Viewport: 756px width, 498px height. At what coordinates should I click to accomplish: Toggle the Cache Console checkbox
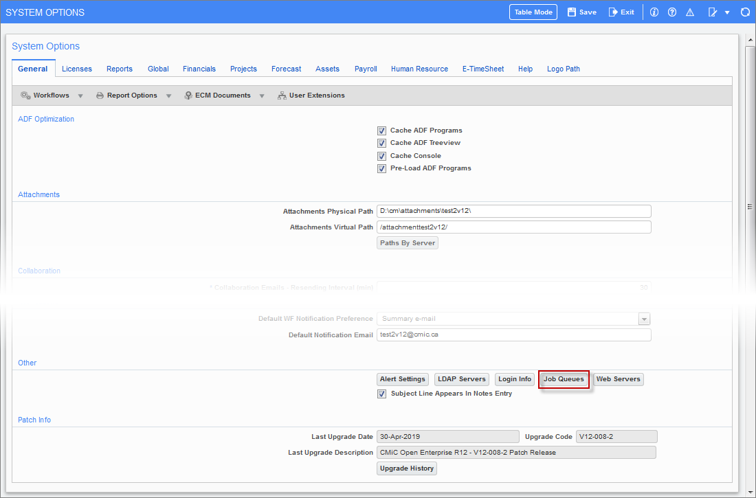point(381,156)
